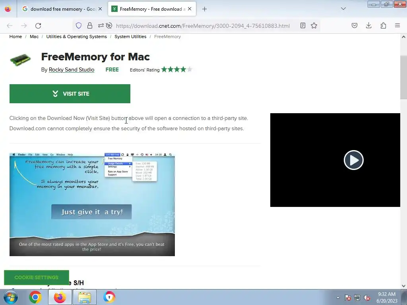Screen dimensions: 407x305
Task: Open the tracking protection shield panel
Action: pyautogui.click(x=79, y=25)
